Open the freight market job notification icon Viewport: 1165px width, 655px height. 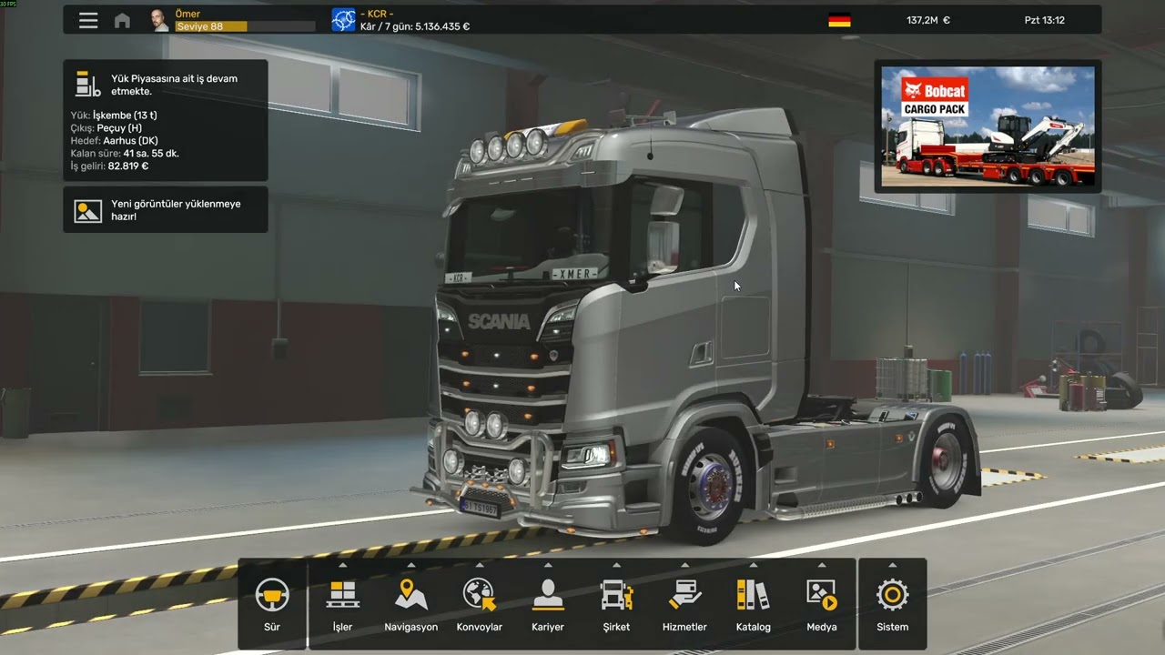point(88,85)
